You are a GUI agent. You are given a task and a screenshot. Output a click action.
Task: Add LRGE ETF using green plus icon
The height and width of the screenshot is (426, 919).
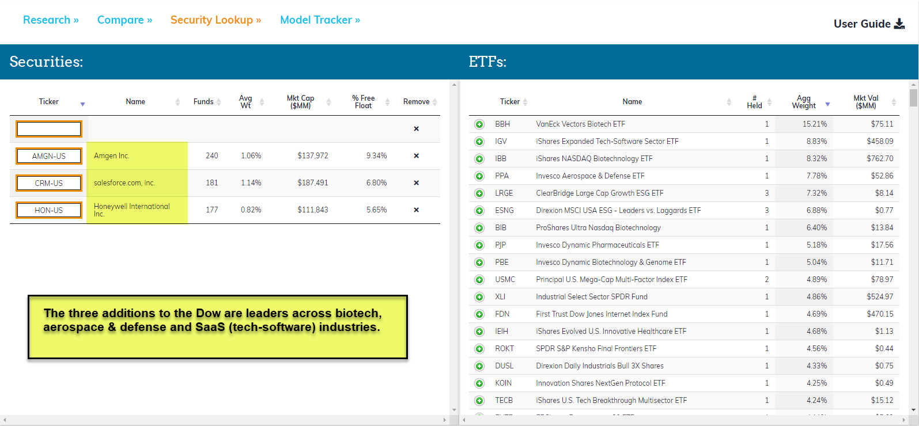pyautogui.click(x=479, y=193)
